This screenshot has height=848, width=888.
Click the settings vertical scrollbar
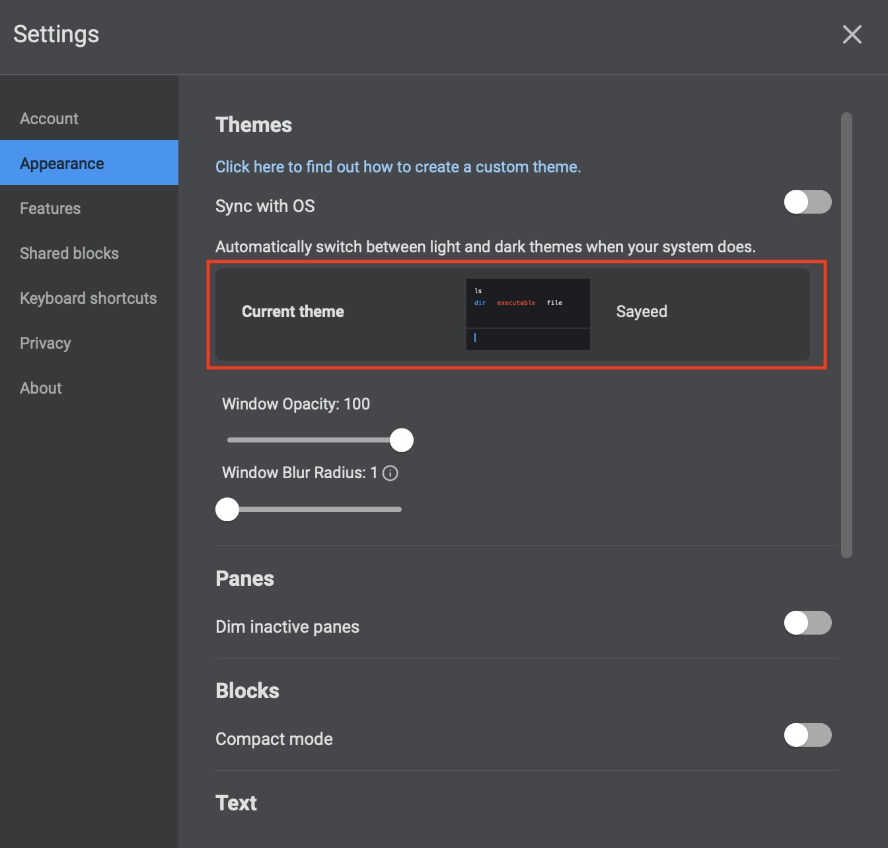point(846,336)
